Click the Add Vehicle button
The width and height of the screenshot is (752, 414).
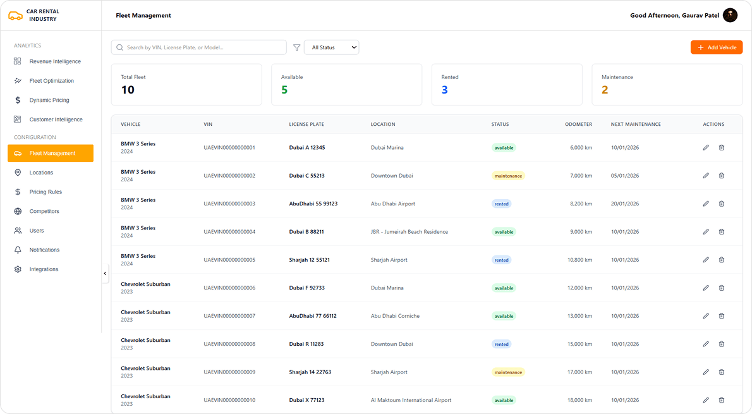pyautogui.click(x=716, y=47)
